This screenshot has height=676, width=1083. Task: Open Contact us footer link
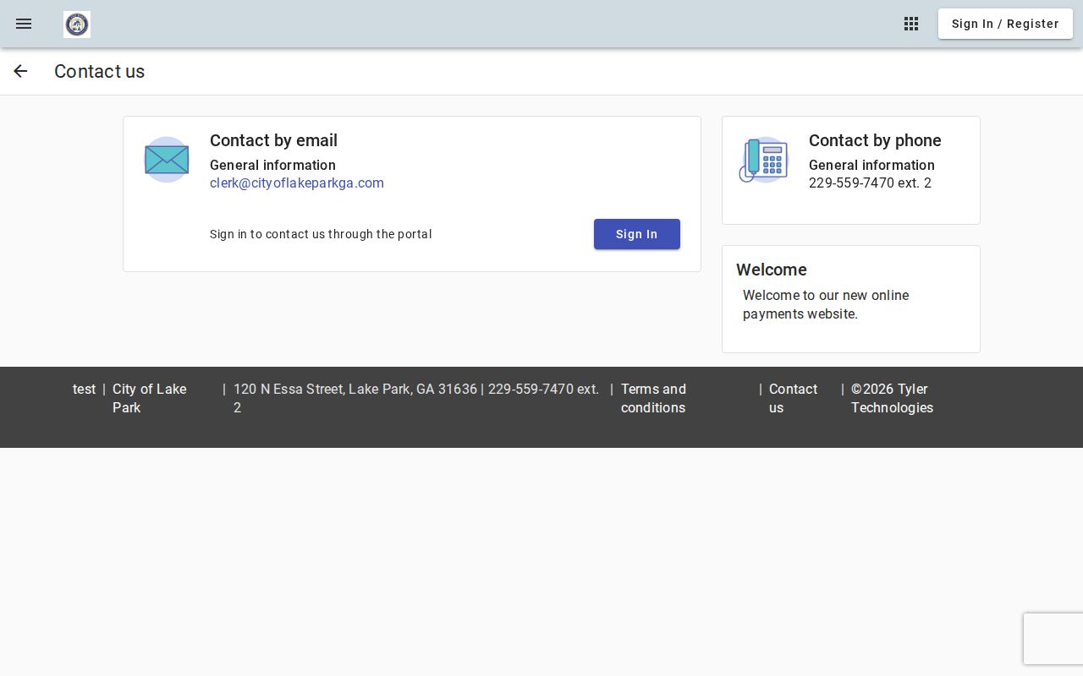[x=793, y=398]
